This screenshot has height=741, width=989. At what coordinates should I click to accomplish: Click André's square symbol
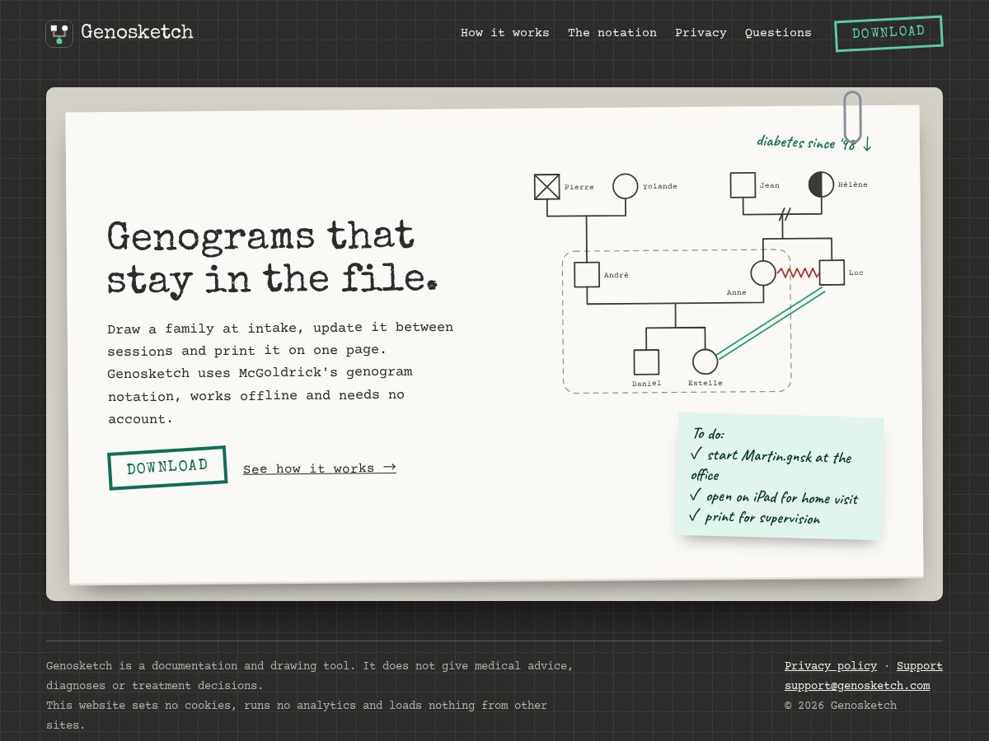point(587,274)
